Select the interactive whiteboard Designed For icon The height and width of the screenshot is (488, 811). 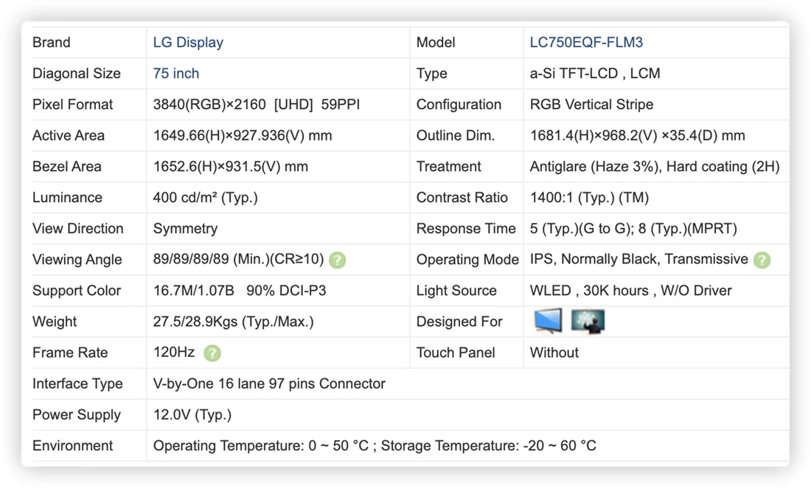tap(588, 321)
